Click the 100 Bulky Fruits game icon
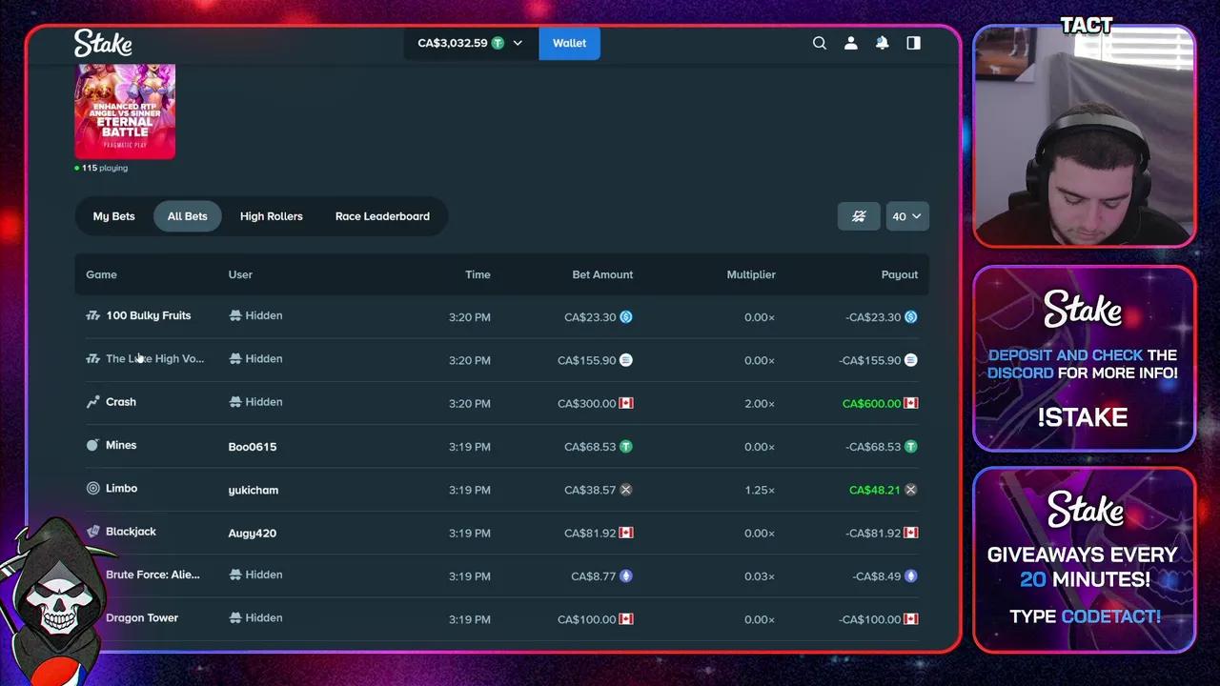 click(x=92, y=315)
